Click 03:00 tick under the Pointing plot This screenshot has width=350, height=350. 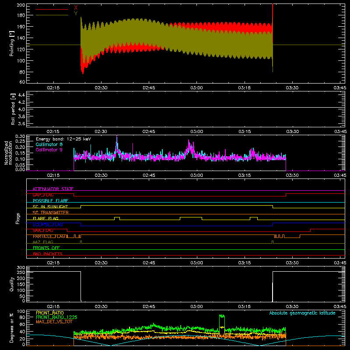pyautogui.click(x=196, y=88)
